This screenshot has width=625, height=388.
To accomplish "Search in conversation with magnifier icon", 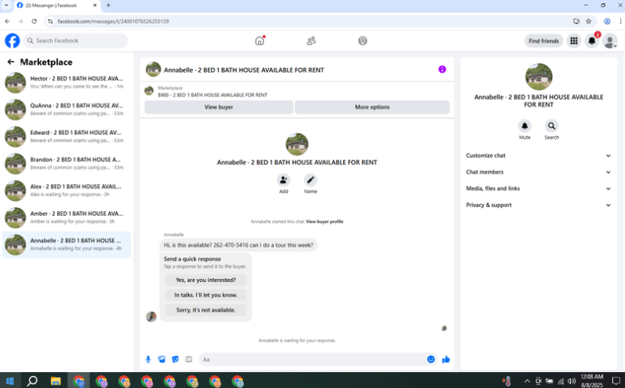I will [551, 126].
